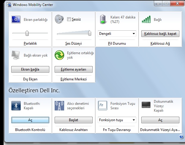
Task: Open Eşitleme ayarları button
Action: tap(74, 69)
